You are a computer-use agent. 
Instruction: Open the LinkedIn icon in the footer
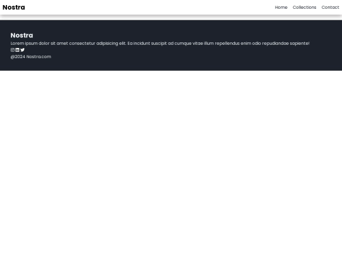(x=17, y=50)
